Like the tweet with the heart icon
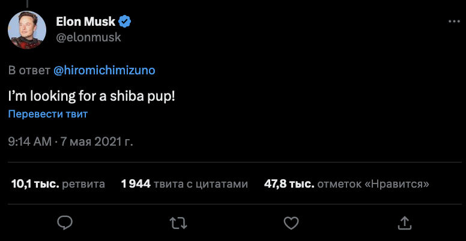The height and width of the screenshot is (241, 466). [291, 223]
